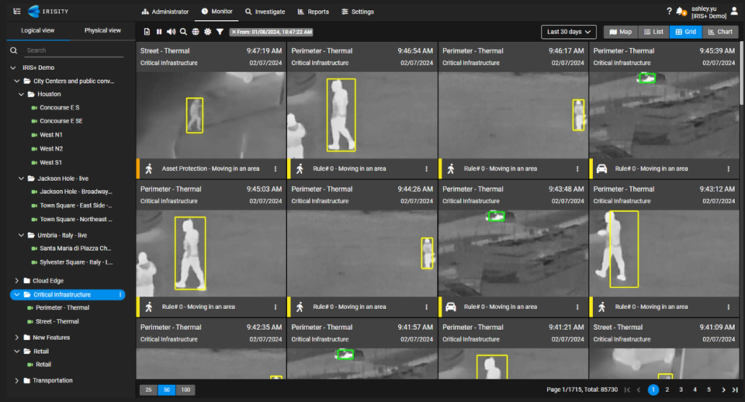The image size is (745, 402).
Task: Open notifications bell icon
Action: pos(681,12)
